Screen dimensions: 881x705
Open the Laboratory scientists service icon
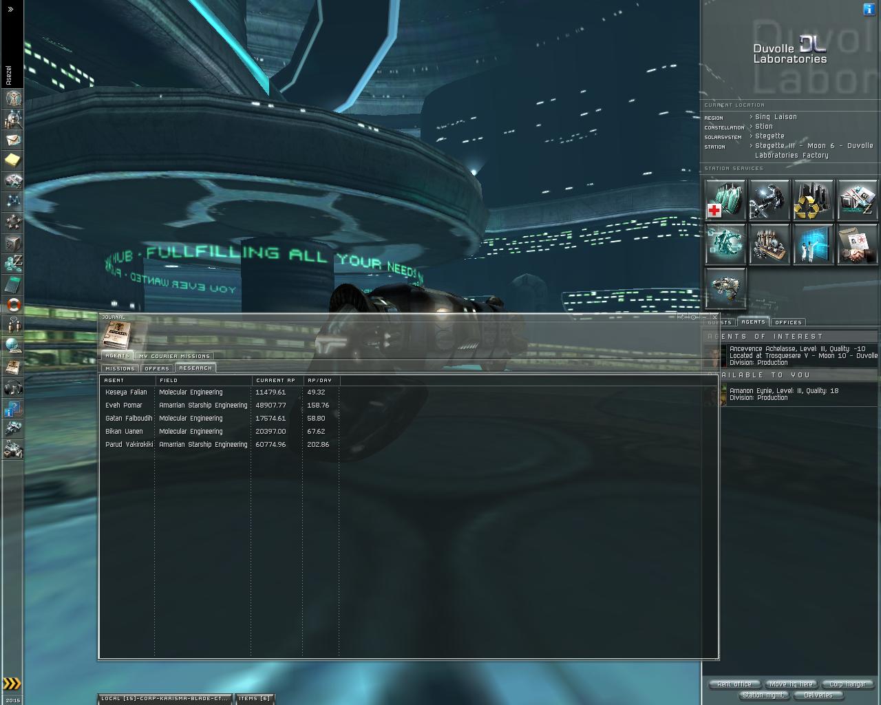[814, 244]
